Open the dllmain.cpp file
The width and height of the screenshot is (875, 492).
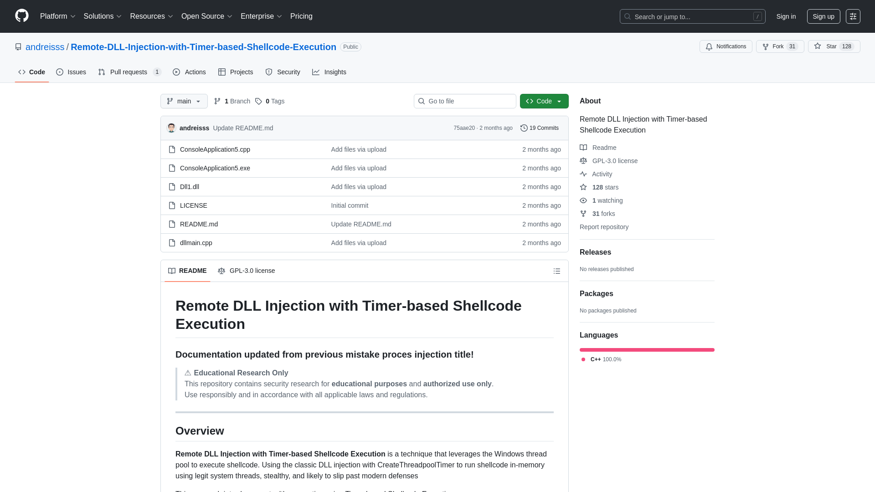(196, 243)
